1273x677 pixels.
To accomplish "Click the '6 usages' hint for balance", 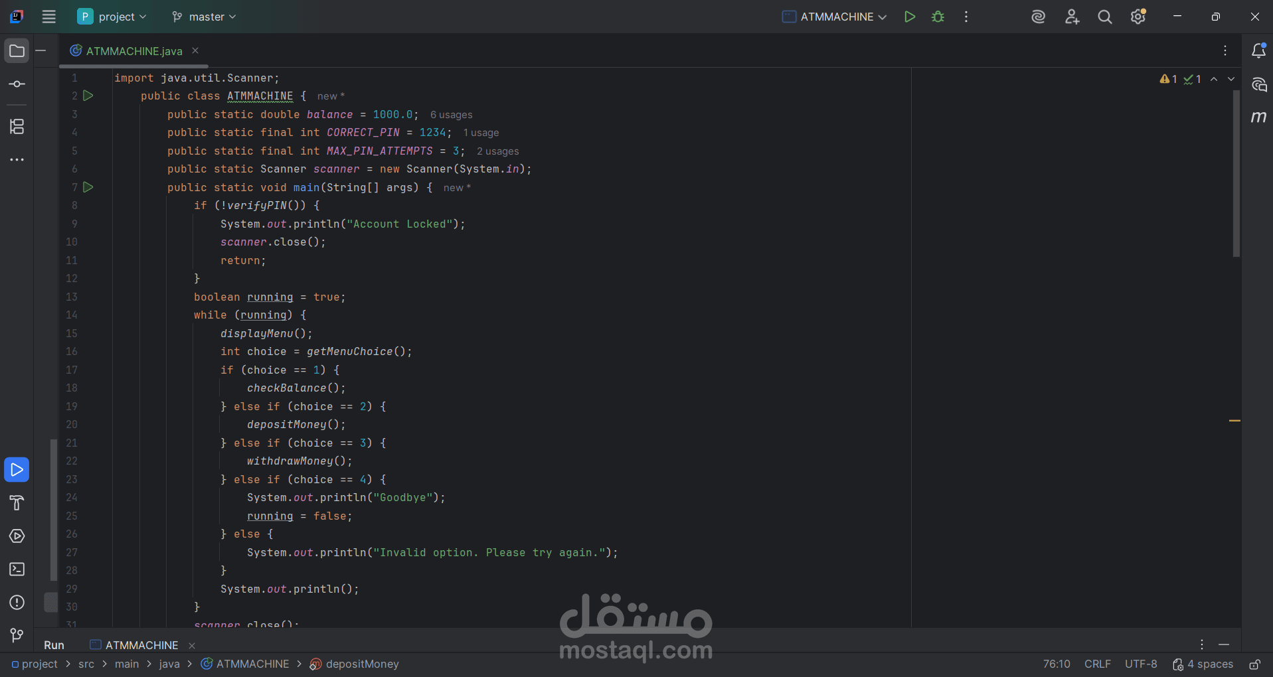I will coord(451,115).
